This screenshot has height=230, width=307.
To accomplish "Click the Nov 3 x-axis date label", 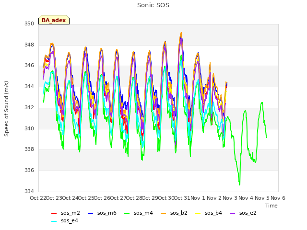I will [x=230, y=198].
